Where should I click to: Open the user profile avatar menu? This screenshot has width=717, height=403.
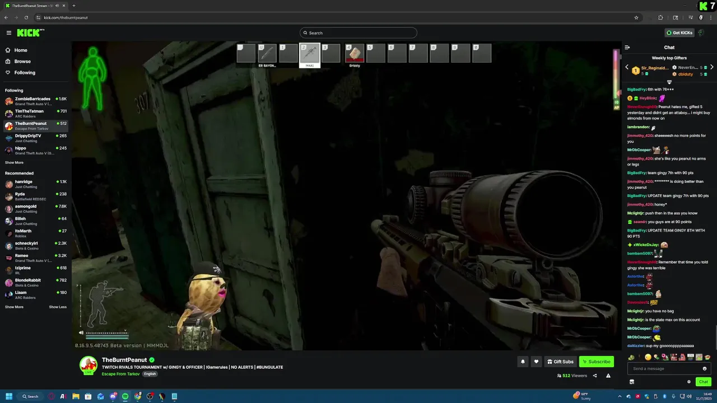point(701,33)
